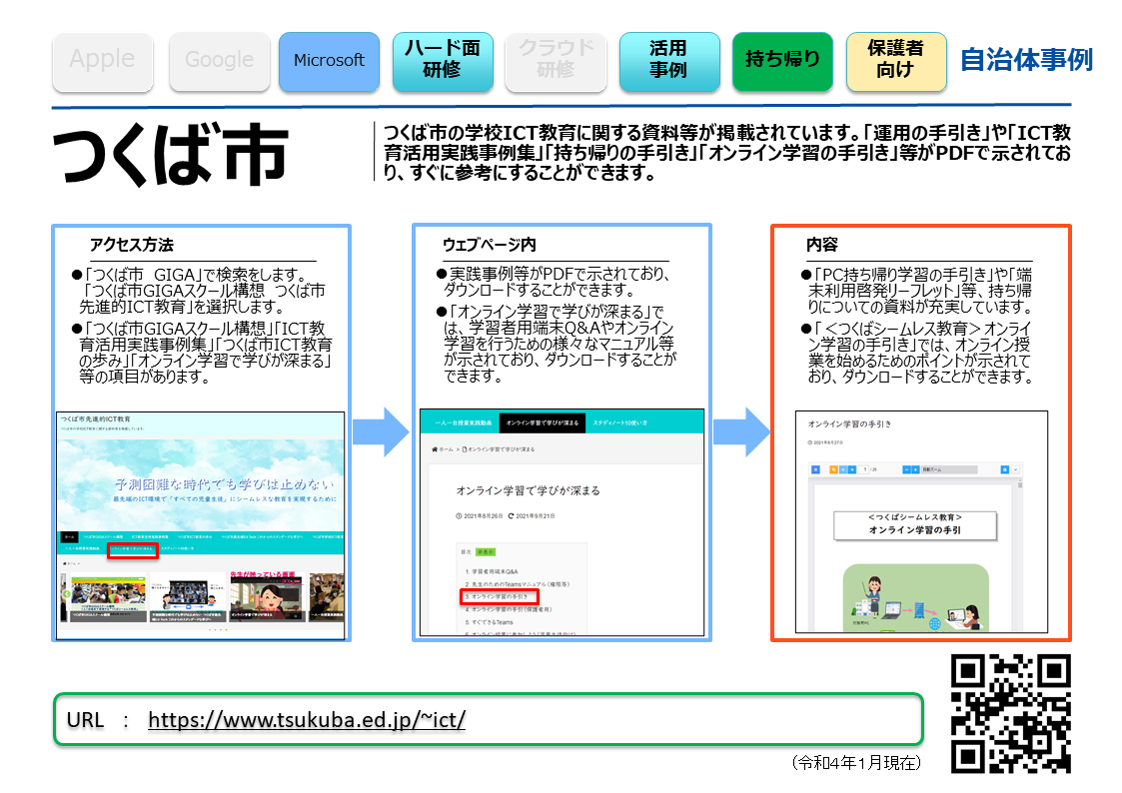This screenshot has height=793, width=1122.
Task: Select the スタディノート10使い方 tab
Action: 619,422
